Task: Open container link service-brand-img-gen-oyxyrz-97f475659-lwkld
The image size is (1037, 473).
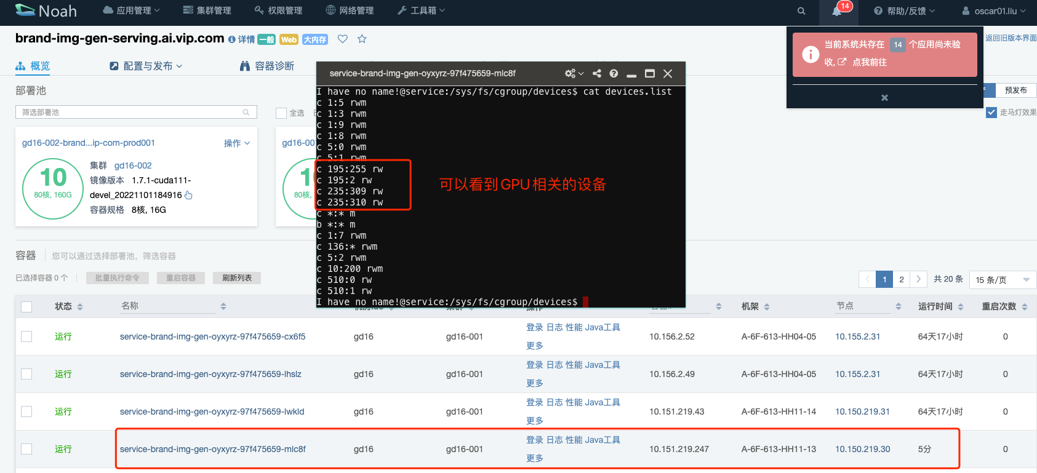Action: point(212,411)
